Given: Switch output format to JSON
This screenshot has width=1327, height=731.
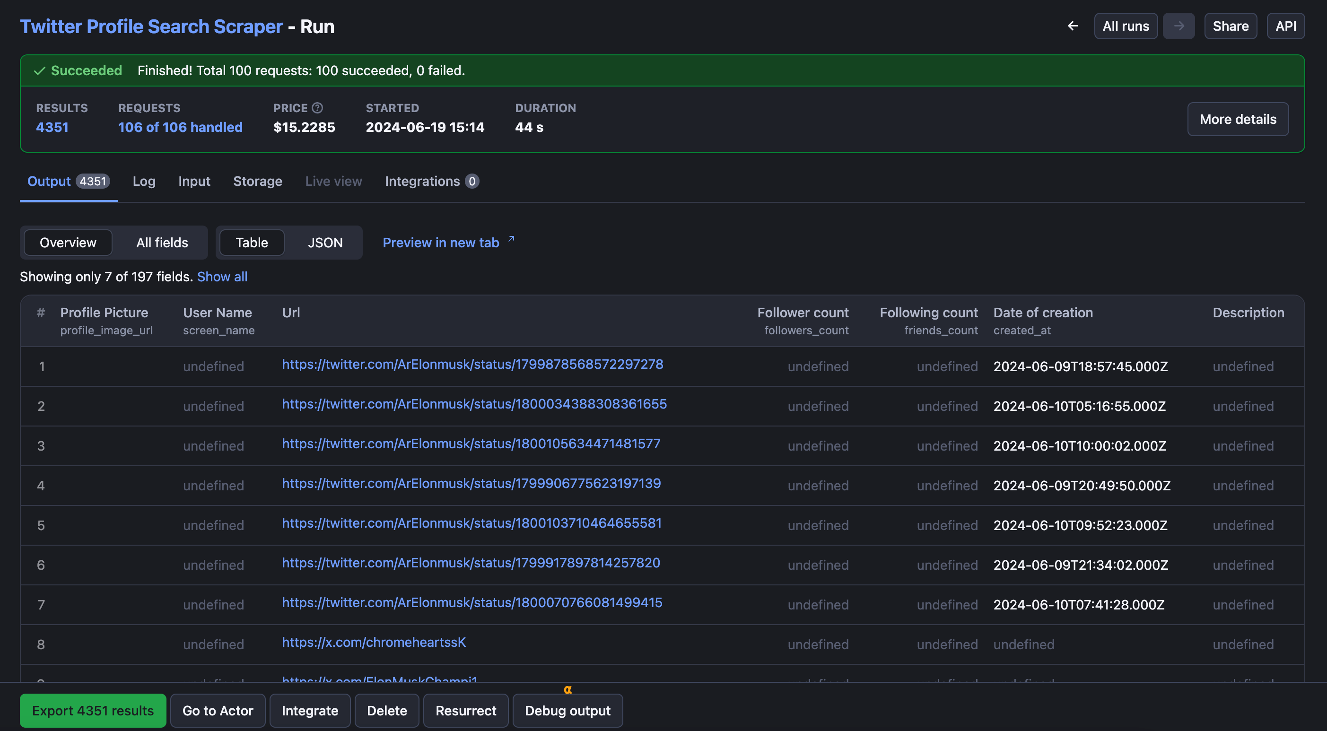Looking at the screenshot, I should click(x=325, y=243).
